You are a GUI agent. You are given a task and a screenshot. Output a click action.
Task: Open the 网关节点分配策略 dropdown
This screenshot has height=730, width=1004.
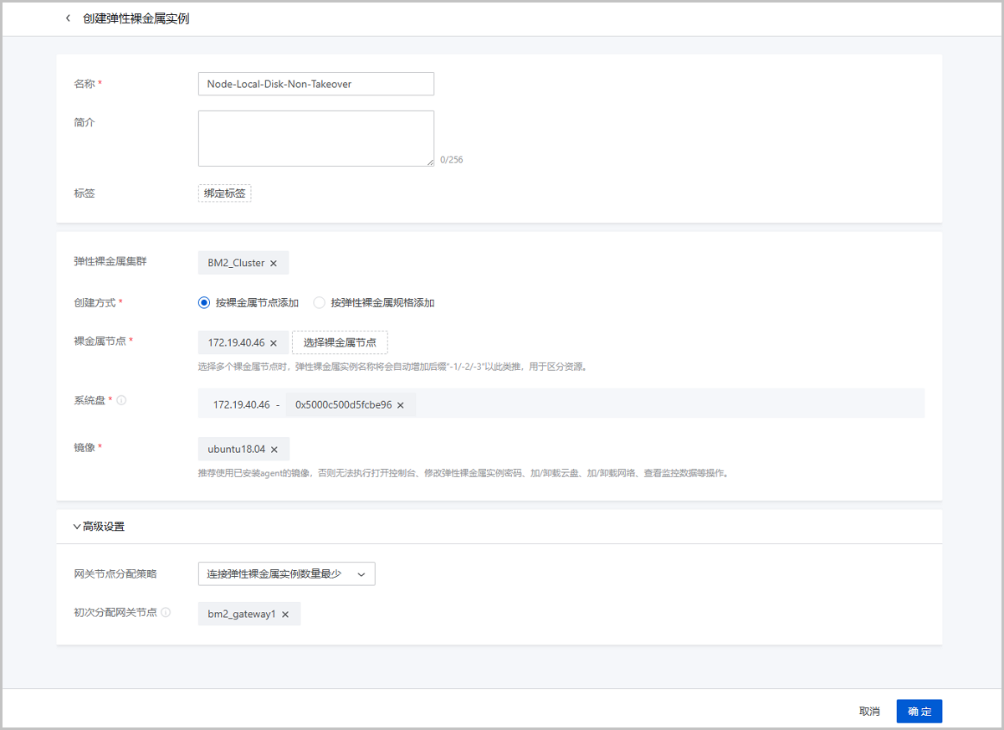click(287, 574)
